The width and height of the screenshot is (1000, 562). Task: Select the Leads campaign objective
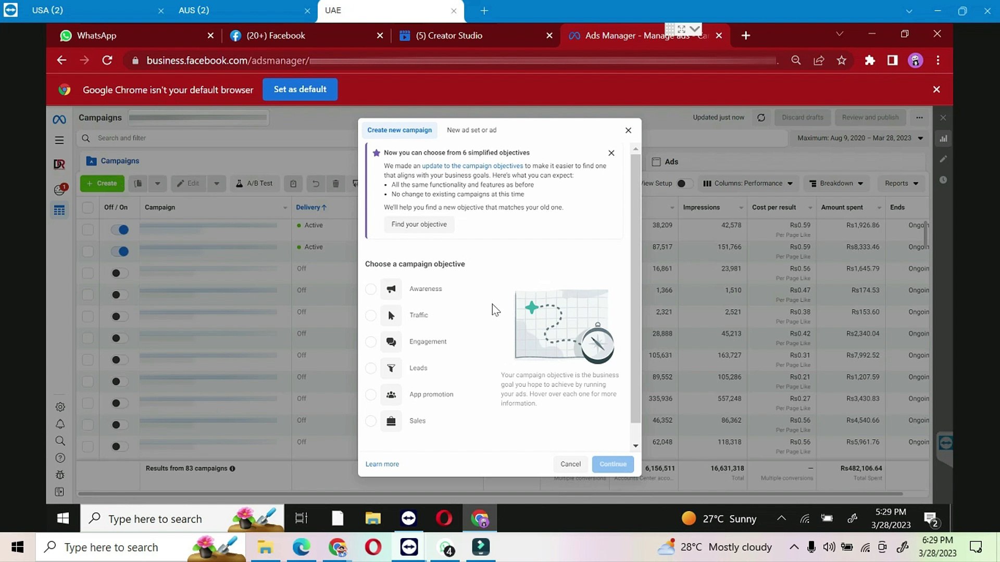[371, 368]
